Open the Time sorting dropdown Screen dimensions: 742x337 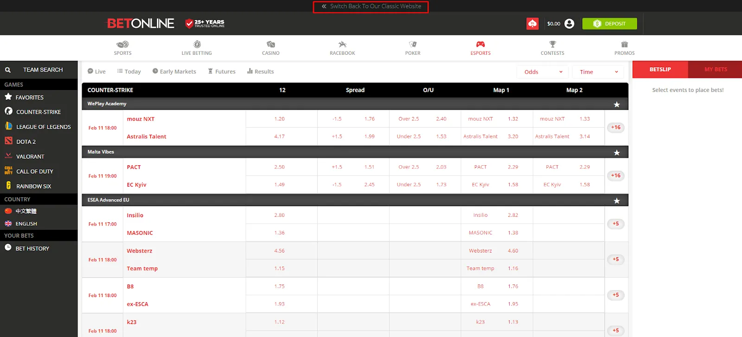pyautogui.click(x=598, y=72)
